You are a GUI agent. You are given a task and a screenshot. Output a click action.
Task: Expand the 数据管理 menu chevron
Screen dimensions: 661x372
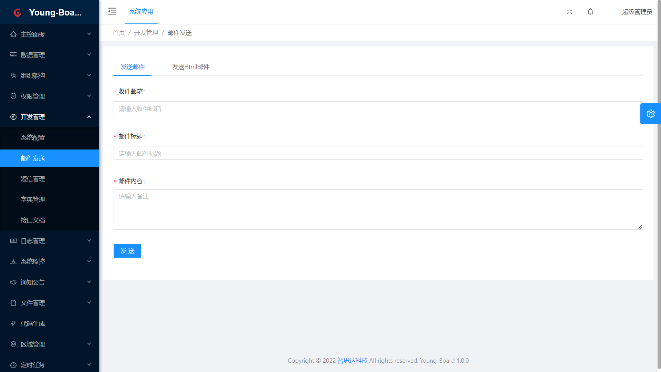(89, 55)
